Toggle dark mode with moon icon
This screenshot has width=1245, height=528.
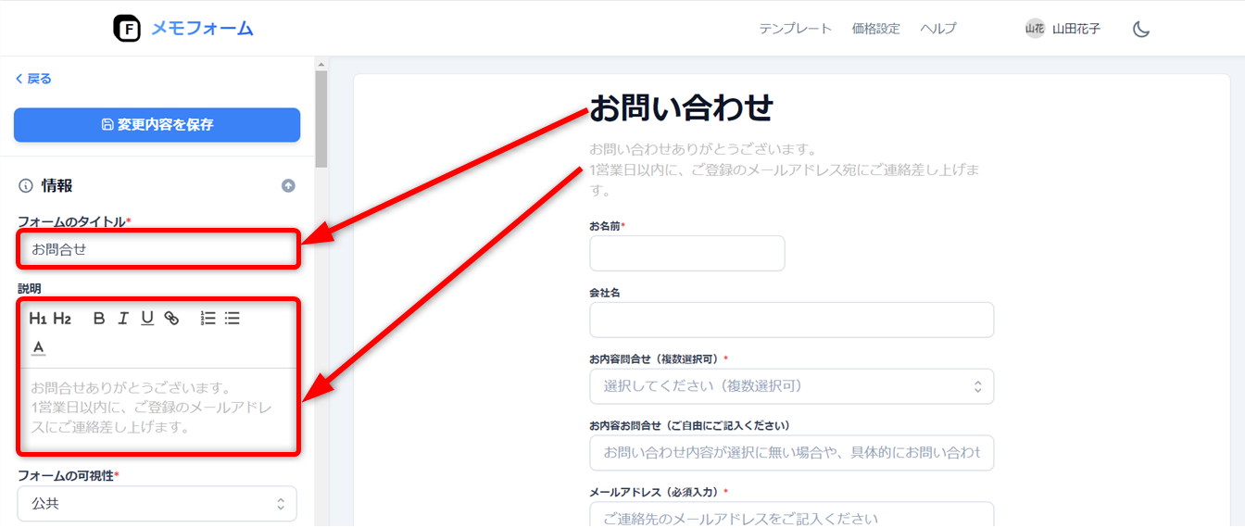1141,29
